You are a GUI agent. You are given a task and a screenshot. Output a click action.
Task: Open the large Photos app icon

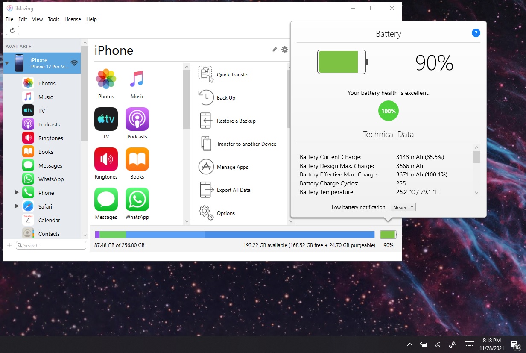106,79
